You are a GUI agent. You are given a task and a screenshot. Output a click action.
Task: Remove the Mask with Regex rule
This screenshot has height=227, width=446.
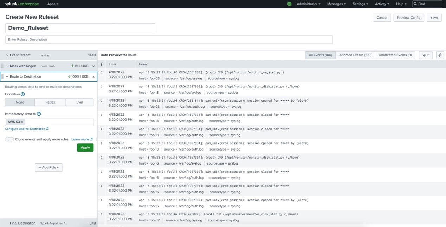point(93,66)
